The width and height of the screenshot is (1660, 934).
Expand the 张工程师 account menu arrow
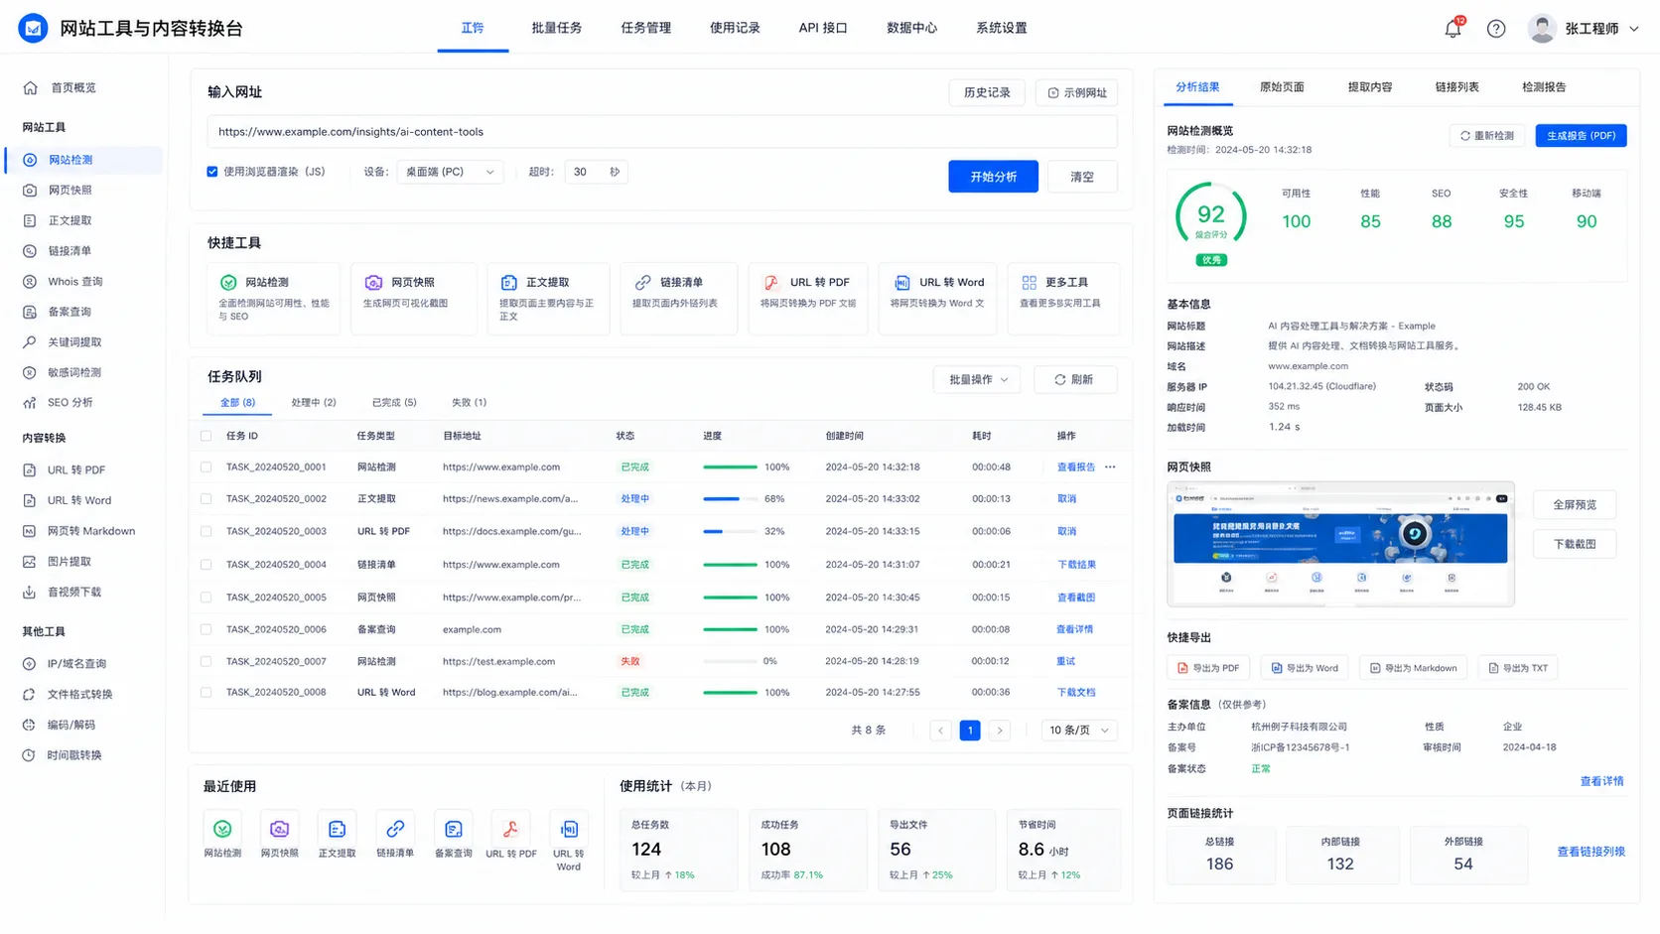tap(1634, 29)
